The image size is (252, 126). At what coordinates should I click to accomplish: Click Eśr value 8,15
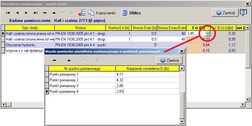tap(198, 51)
